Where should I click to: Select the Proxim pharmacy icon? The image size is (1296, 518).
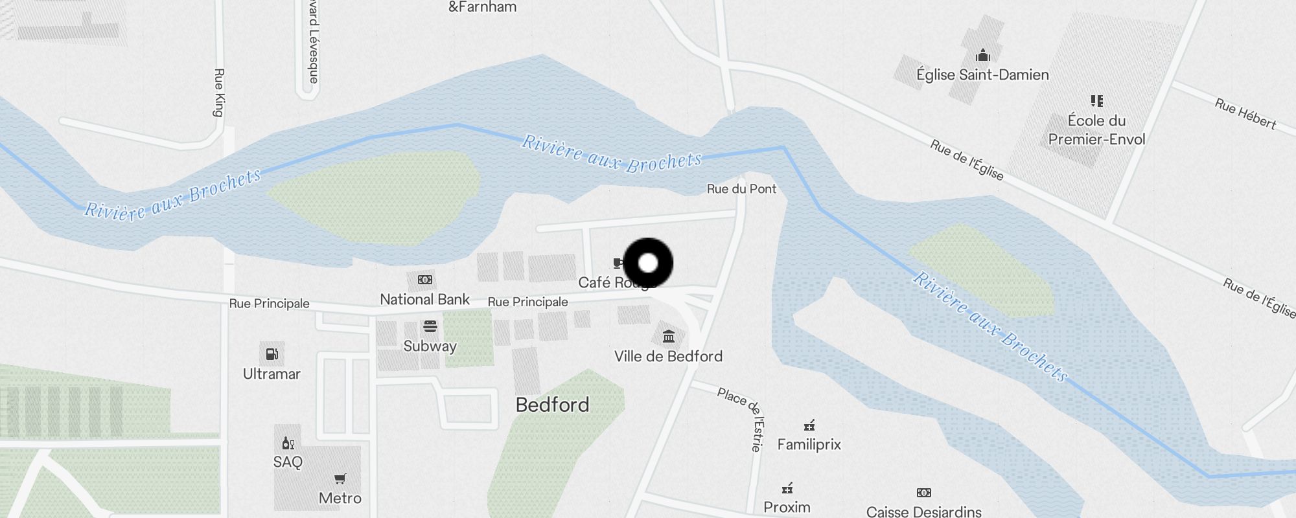[787, 488]
